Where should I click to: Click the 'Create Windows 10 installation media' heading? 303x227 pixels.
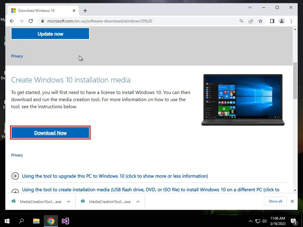coord(71,80)
